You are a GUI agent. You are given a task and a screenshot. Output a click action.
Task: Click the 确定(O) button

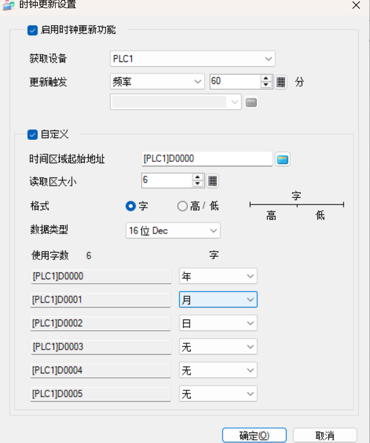point(254,435)
